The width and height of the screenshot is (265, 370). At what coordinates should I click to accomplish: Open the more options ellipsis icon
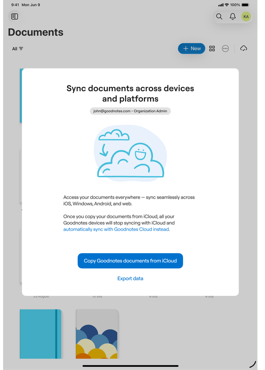point(225,49)
